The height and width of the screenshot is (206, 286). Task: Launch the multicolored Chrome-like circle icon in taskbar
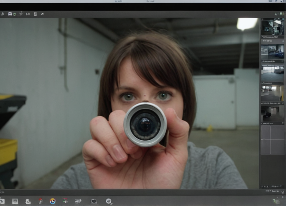coord(53,201)
